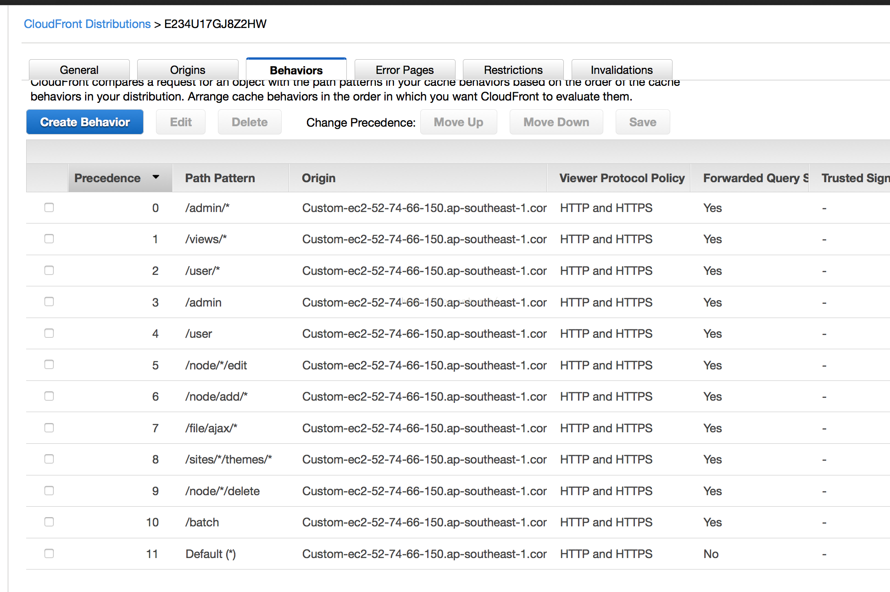Click the distribution ID E234U17GJ8Z2HW
Image resolution: width=890 pixels, height=592 pixels.
215,24
